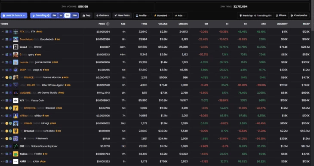This screenshot has height=166, width=314.
Task: Toggle the Ads filter
Action: [x=180, y=15]
